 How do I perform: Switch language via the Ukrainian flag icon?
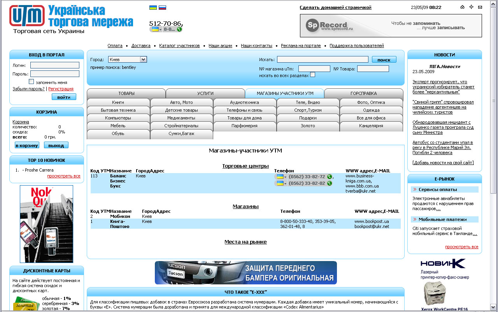[153, 7]
